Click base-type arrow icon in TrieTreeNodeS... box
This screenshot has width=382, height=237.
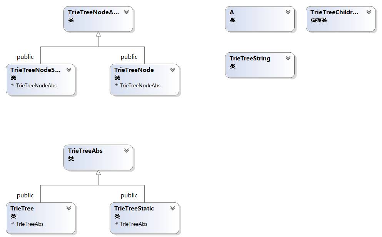tap(13, 85)
